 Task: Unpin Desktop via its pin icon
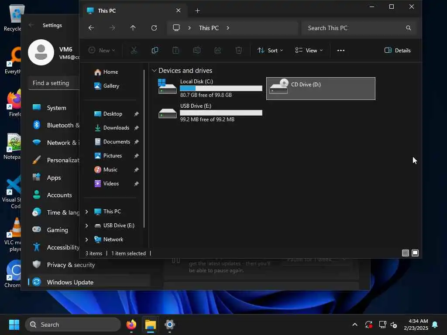[136, 114]
